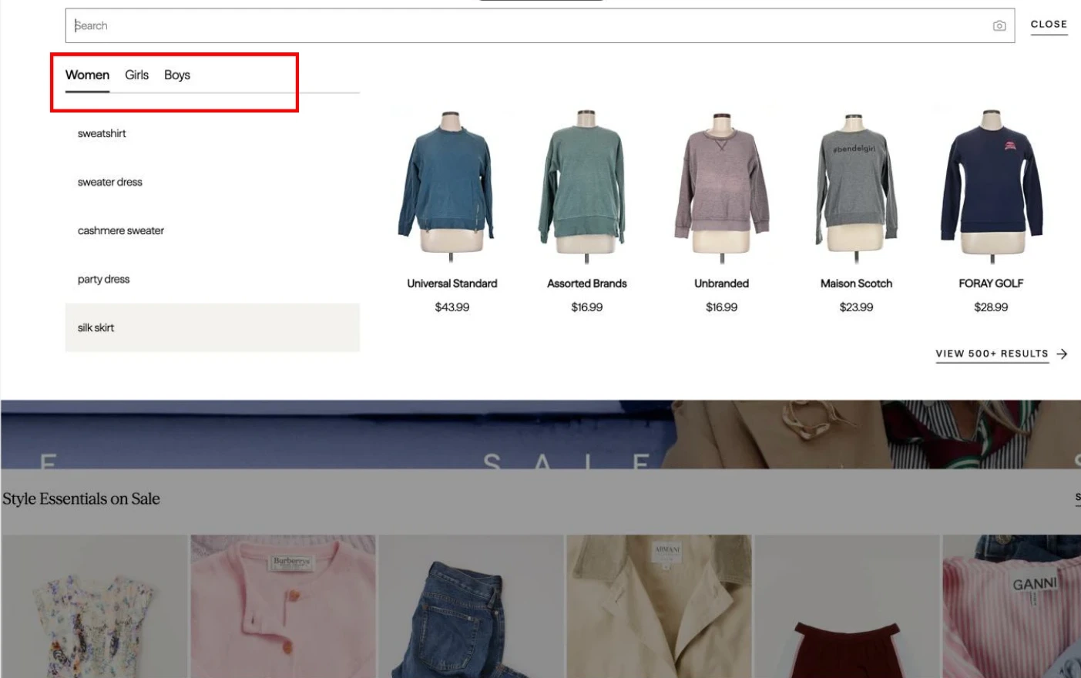Open the floral top sale thumbnail
This screenshot has width=1081, height=678.
pyautogui.click(x=94, y=606)
